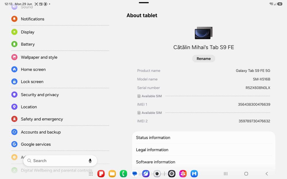
Task: Tap the Home navigation button
Action: coord(246,174)
